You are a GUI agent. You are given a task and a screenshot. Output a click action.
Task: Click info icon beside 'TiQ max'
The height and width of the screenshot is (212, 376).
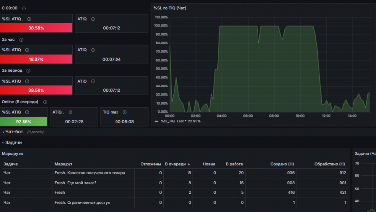tap(125, 112)
